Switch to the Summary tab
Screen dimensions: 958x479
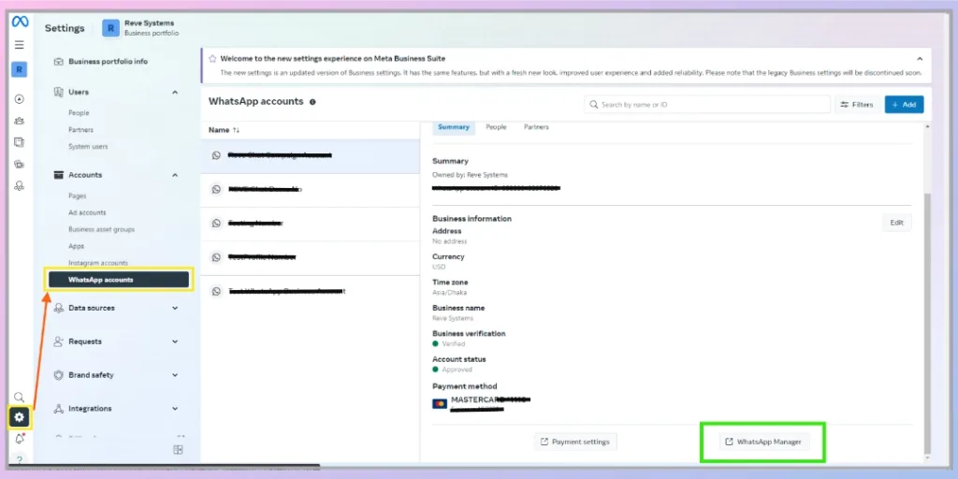(454, 127)
